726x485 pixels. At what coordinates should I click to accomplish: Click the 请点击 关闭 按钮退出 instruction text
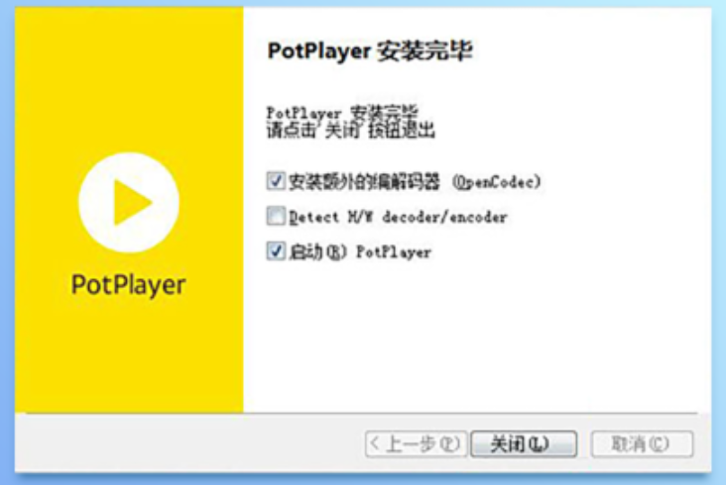click(x=350, y=131)
